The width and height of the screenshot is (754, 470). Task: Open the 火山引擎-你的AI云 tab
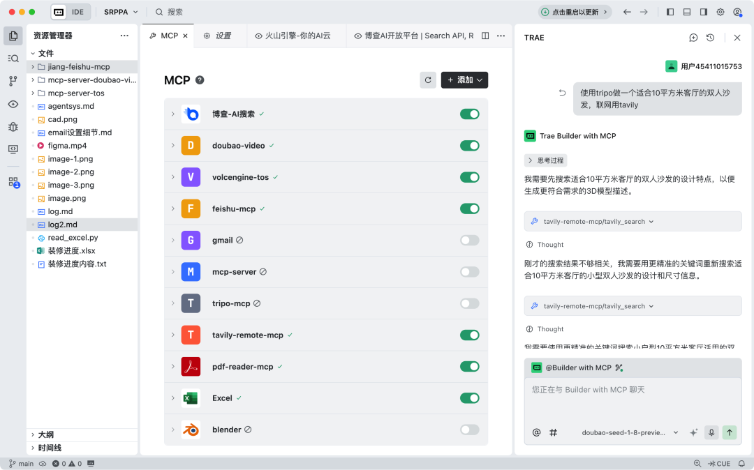click(x=296, y=36)
